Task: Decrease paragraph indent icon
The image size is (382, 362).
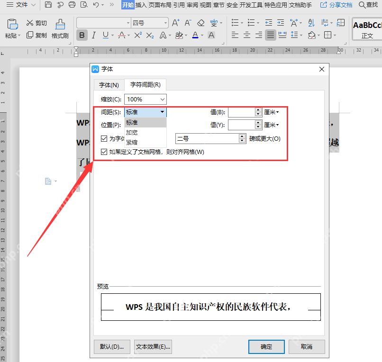Action: 269,23
